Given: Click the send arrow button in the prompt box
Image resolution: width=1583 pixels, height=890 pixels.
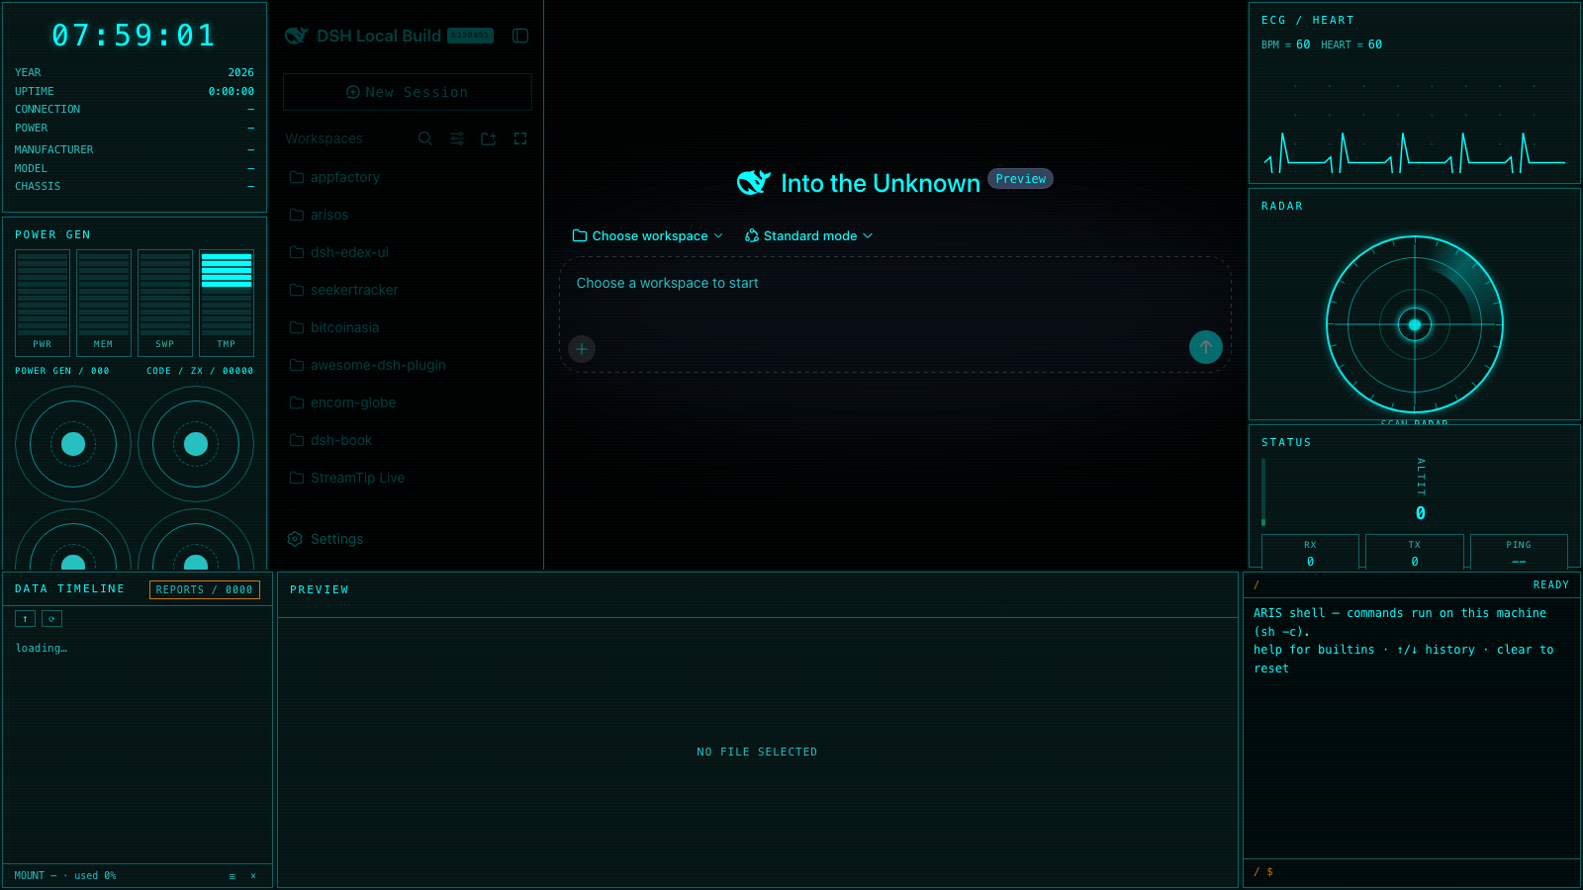Looking at the screenshot, I should tap(1206, 347).
